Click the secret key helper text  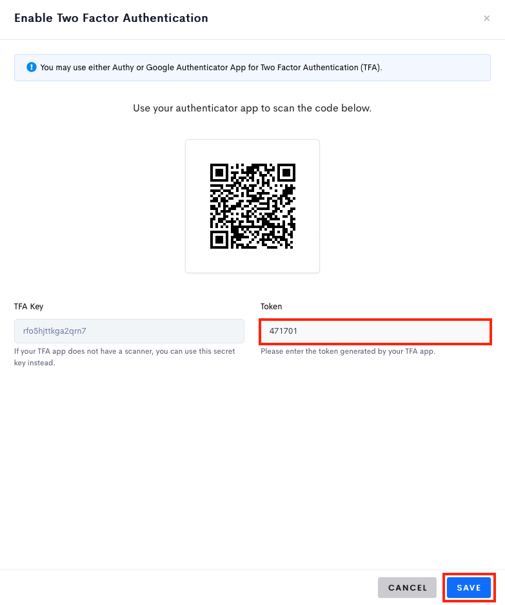[124, 357]
